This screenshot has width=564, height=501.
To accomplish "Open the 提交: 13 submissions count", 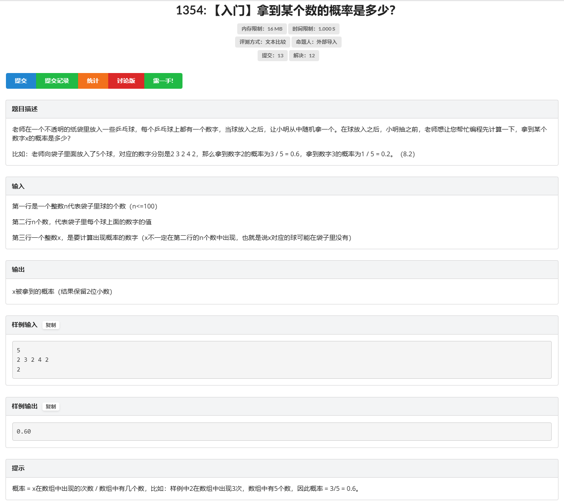I will 272,55.
